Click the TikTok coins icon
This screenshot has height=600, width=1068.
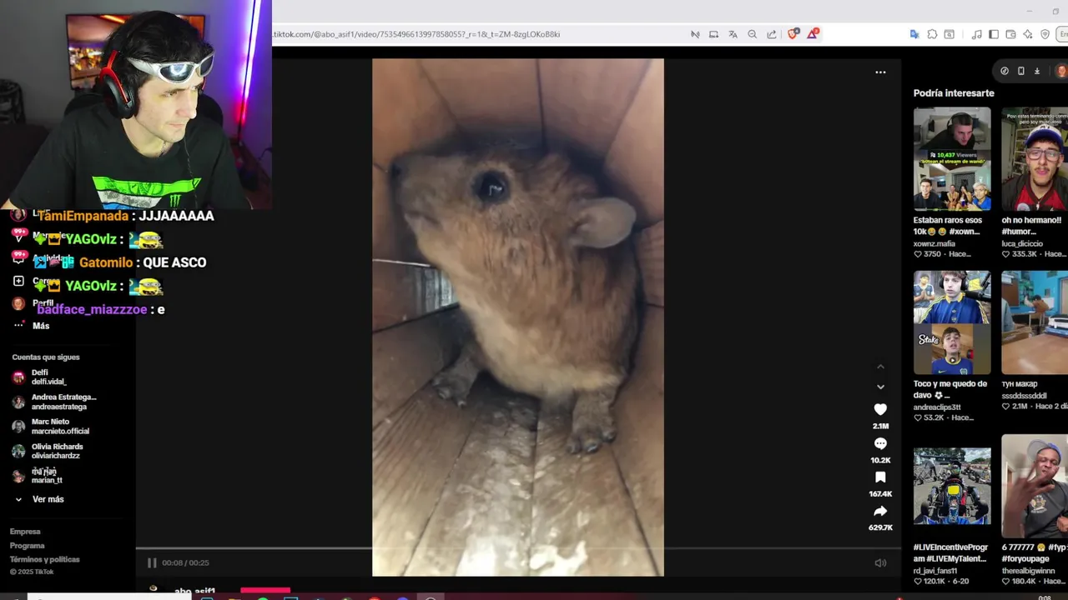1005,71
